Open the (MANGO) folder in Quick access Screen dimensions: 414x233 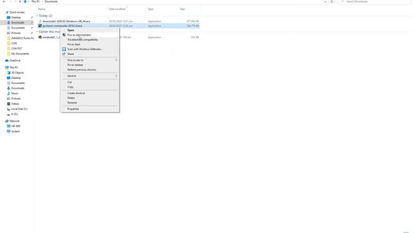tap(23, 38)
